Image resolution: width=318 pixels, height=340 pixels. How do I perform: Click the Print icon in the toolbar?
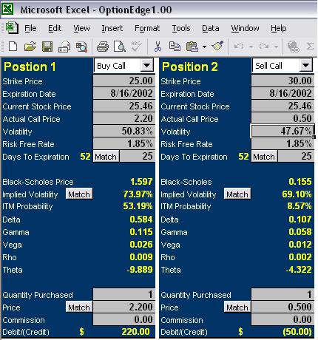click(x=103, y=47)
